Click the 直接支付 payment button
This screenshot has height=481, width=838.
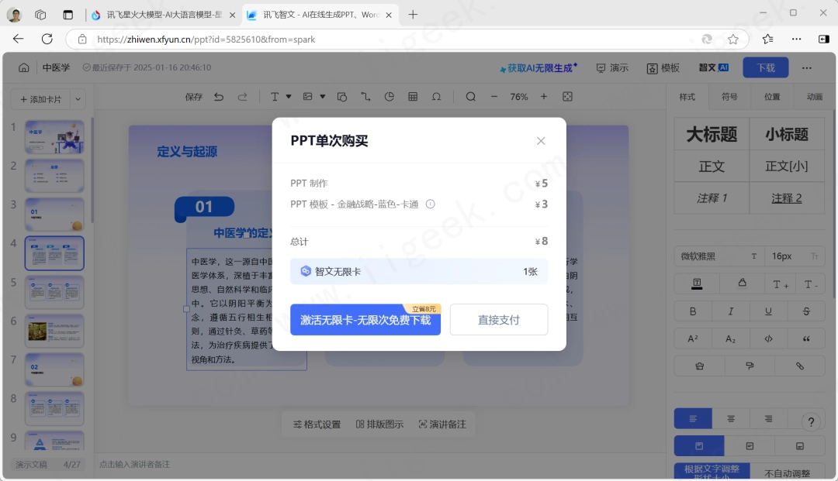click(x=499, y=319)
